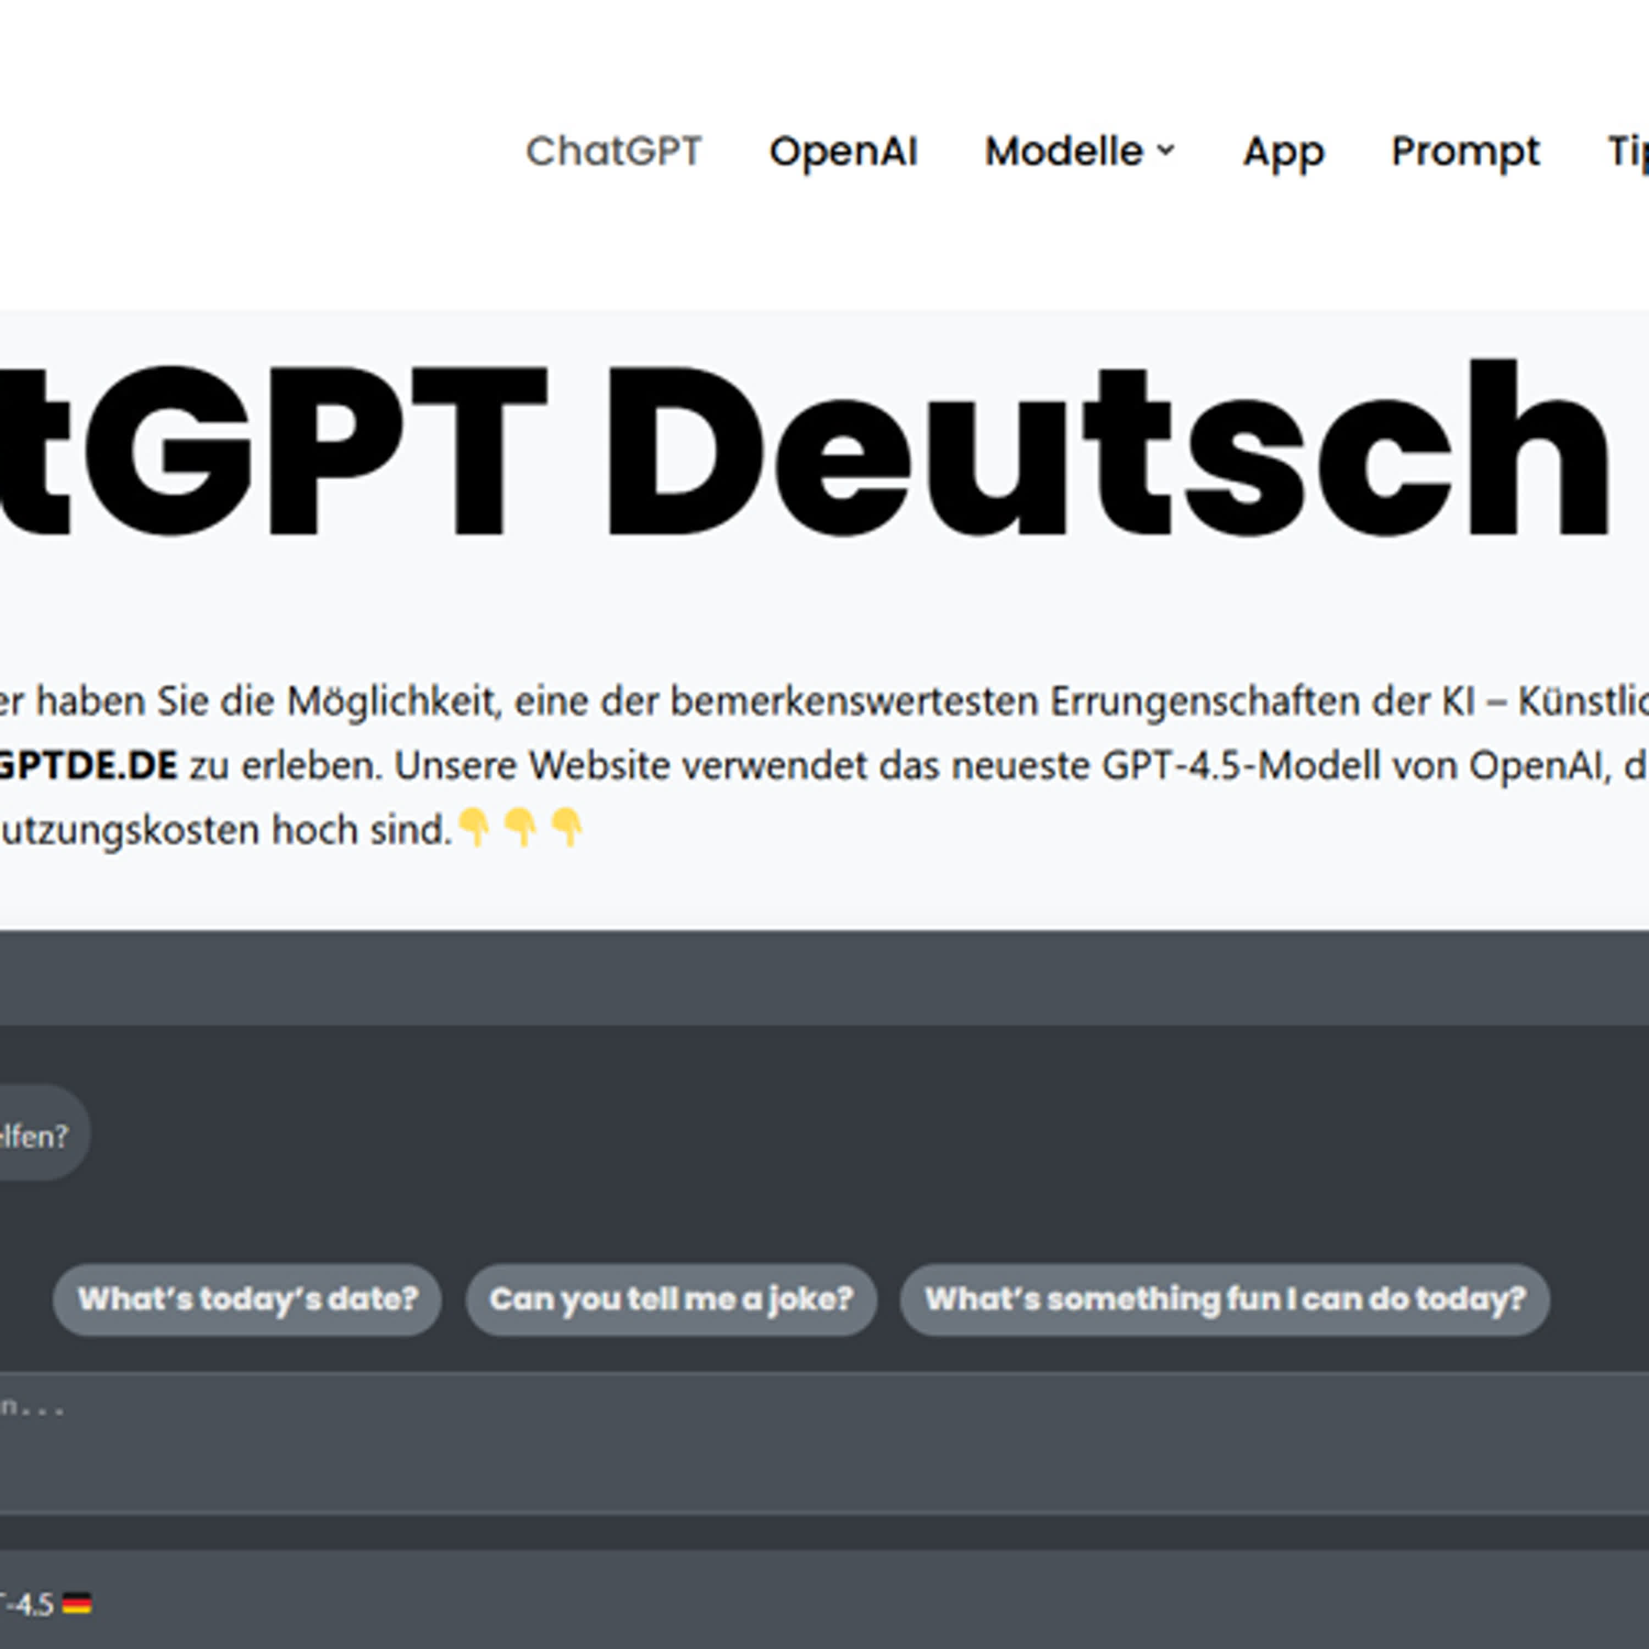The height and width of the screenshot is (1649, 1649).
Task: Open the Modelle menu
Action: tap(1064, 152)
